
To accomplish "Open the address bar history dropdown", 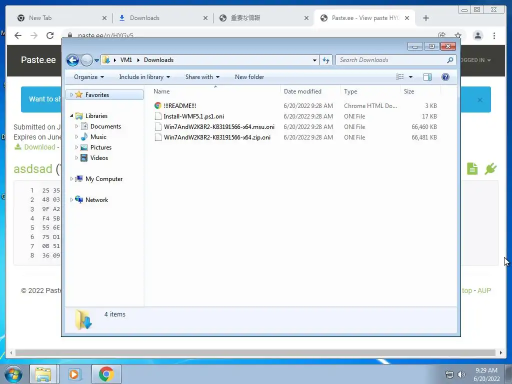I will pyautogui.click(x=314, y=60).
